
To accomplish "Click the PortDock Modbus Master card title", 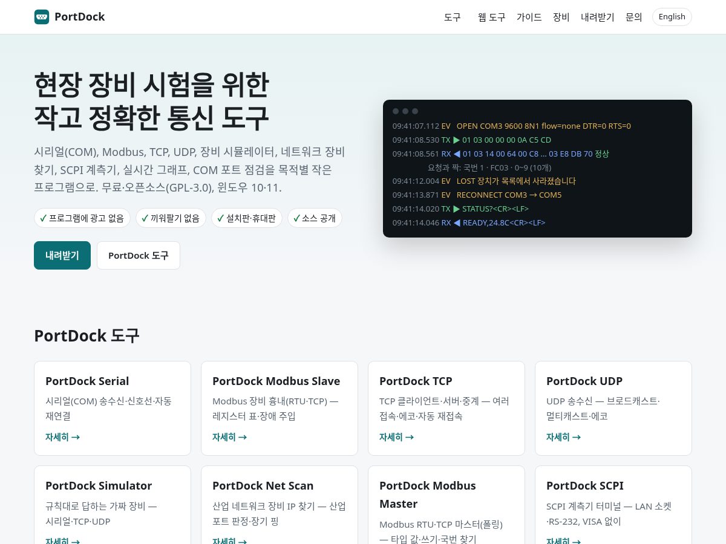I will tap(428, 494).
